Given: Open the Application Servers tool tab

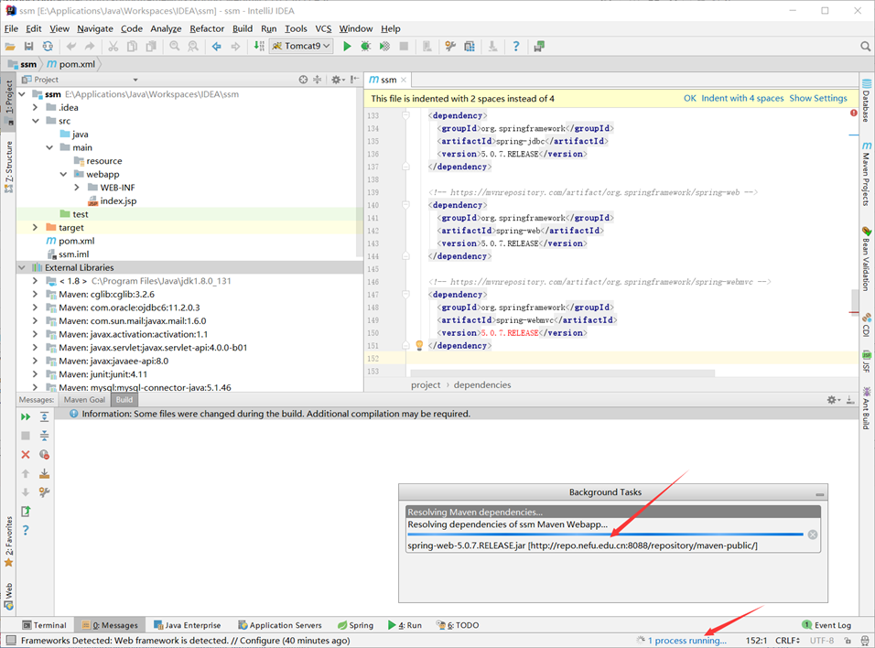Looking at the screenshot, I should click(x=279, y=625).
